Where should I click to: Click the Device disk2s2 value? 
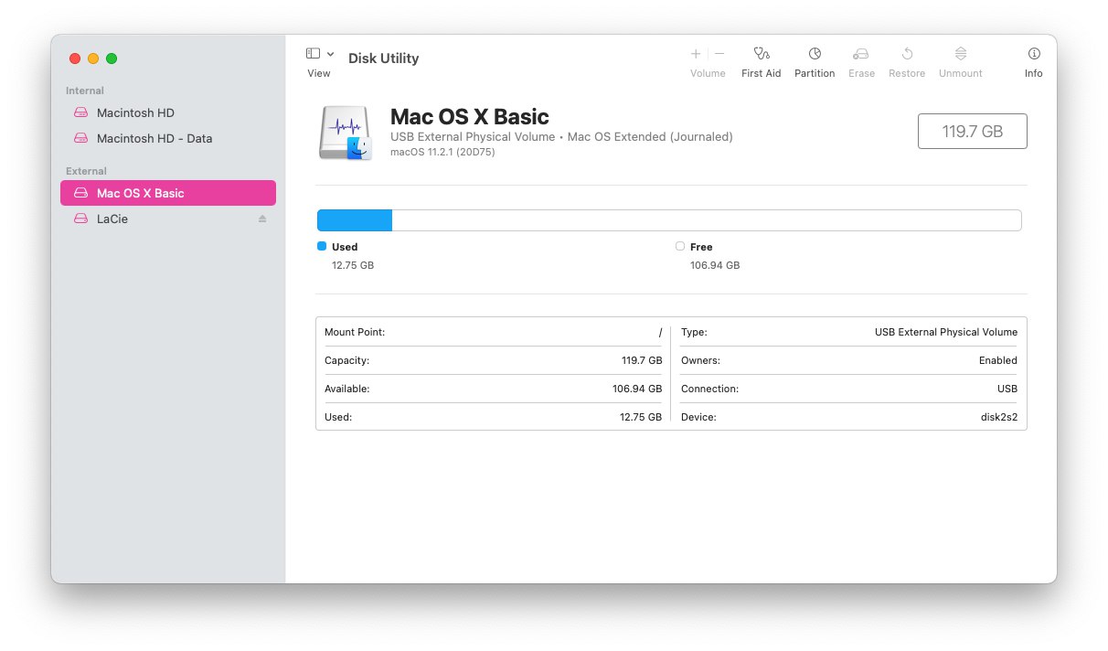pyautogui.click(x=999, y=417)
